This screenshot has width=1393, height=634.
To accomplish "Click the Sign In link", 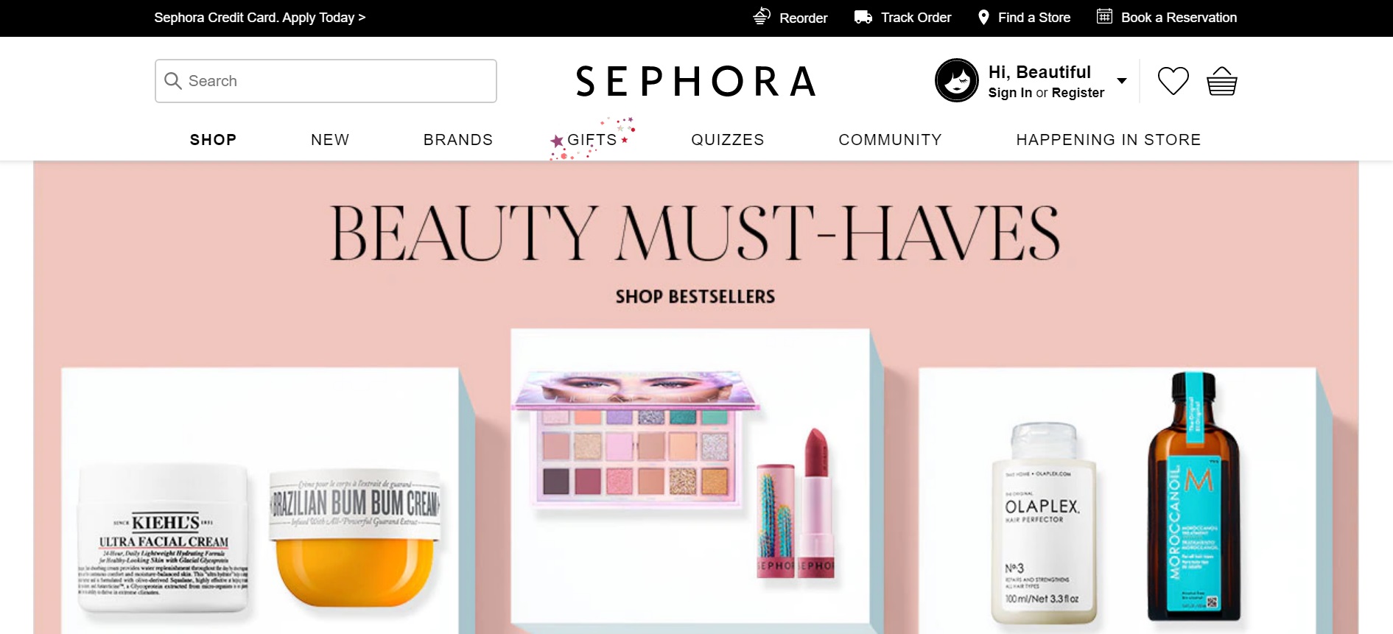I will [1010, 93].
